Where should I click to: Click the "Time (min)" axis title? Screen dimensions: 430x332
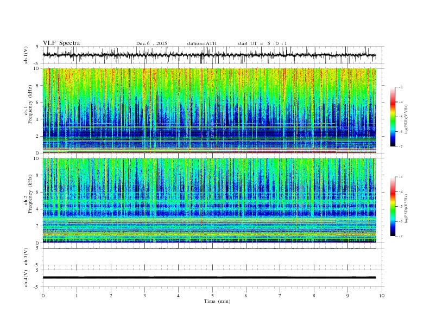click(217, 301)
